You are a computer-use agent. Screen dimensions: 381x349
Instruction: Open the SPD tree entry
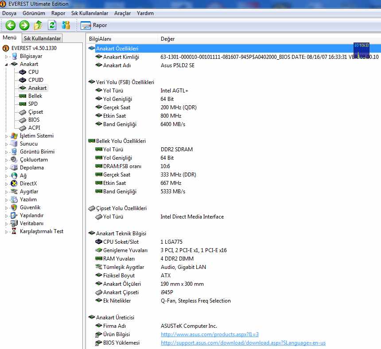tap(33, 104)
